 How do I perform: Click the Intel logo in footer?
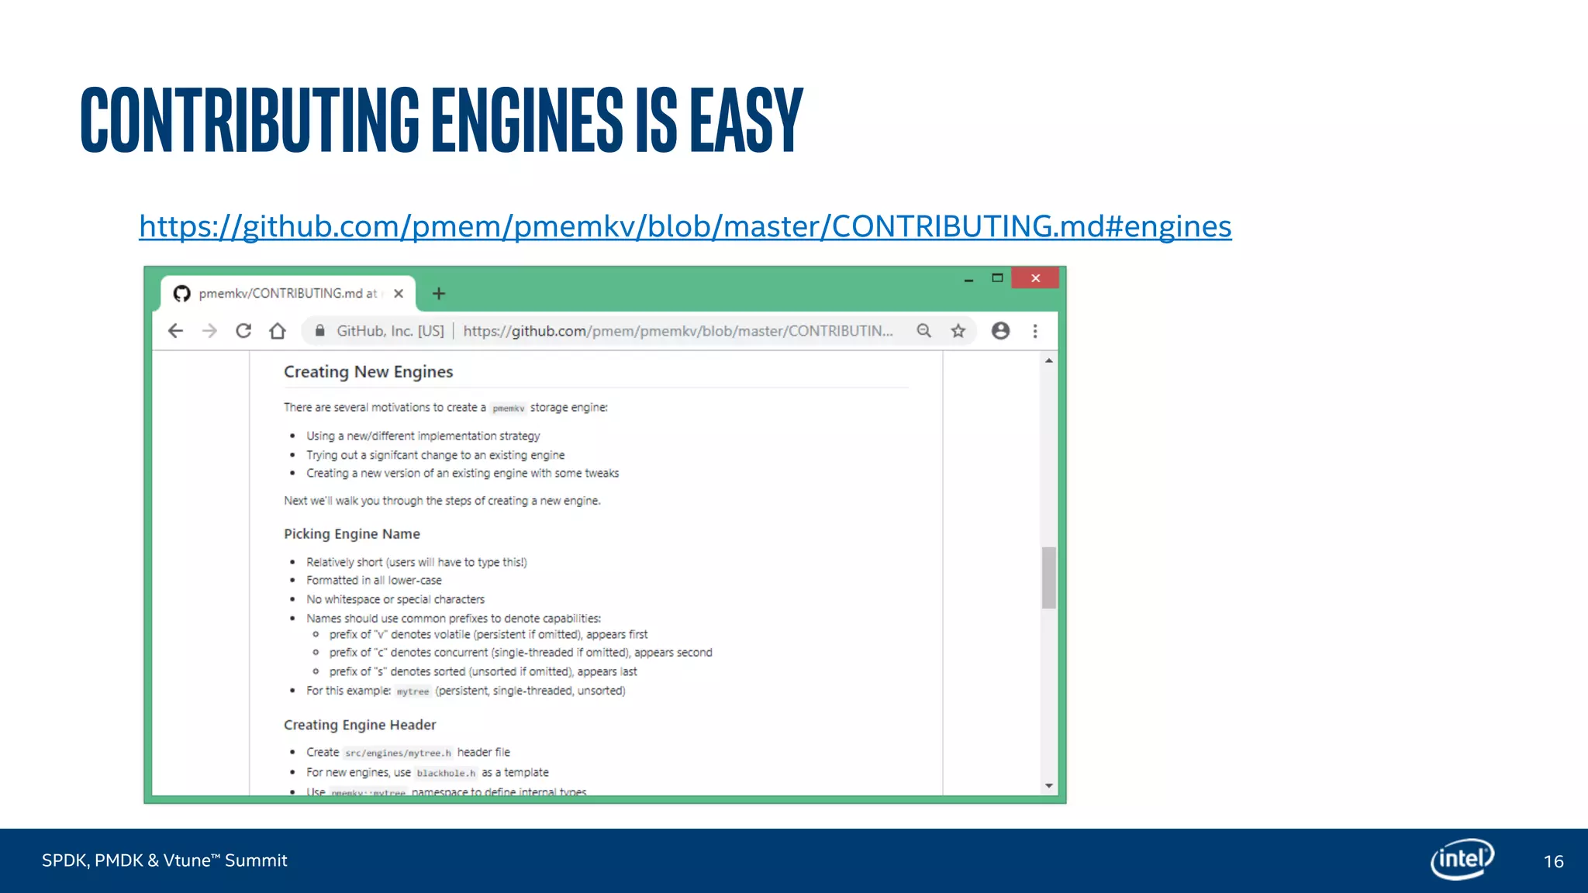(1462, 859)
